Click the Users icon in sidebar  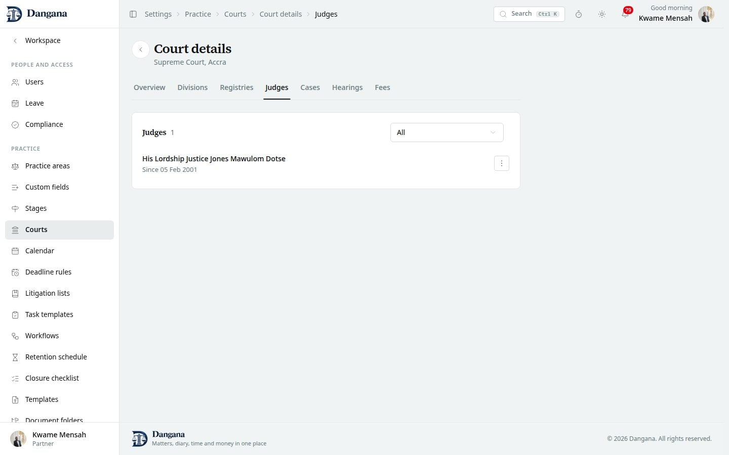click(x=15, y=82)
